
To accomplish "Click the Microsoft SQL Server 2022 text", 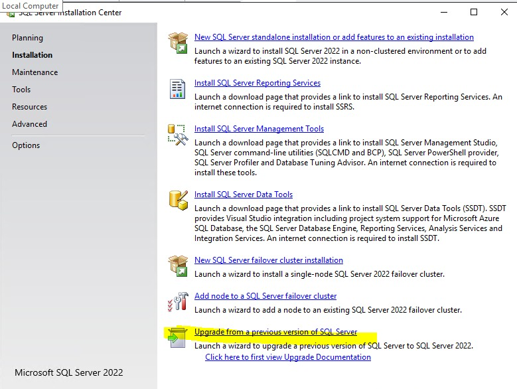I will click(68, 372).
